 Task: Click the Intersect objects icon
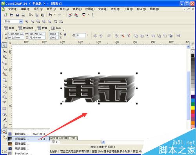147,36
